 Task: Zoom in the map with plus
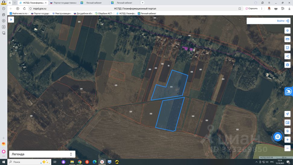287,140
